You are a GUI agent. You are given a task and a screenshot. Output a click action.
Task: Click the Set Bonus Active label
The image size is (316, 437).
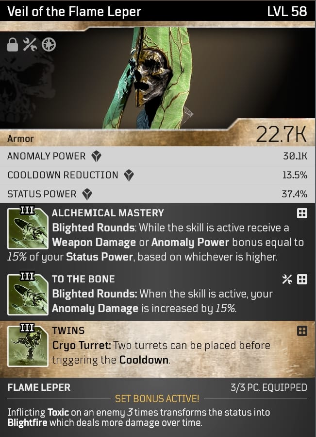tap(157, 399)
